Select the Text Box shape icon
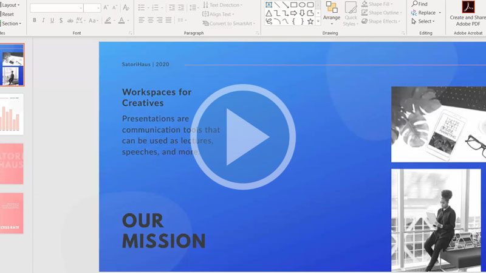The height and width of the screenshot is (273, 486). (269, 5)
